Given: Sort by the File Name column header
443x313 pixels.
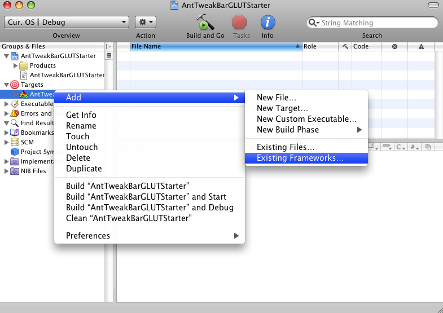Looking at the screenshot, I should [214, 47].
